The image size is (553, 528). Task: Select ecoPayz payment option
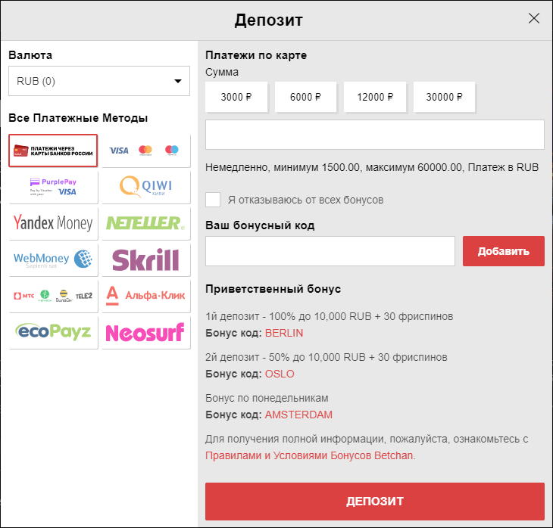coord(54,332)
